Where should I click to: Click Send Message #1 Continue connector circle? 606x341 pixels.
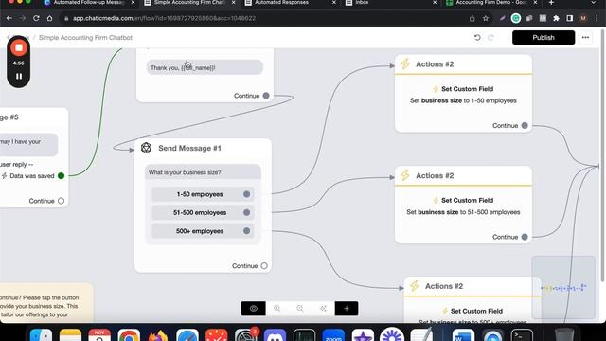(x=264, y=265)
